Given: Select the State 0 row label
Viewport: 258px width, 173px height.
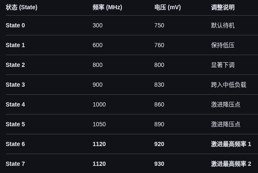Looking at the screenshot, I should pos(15,25).
